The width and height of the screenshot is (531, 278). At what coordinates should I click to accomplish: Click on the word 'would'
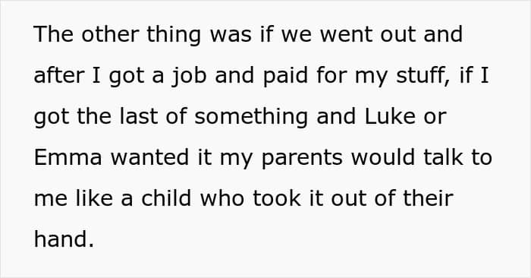click(382, 157)
